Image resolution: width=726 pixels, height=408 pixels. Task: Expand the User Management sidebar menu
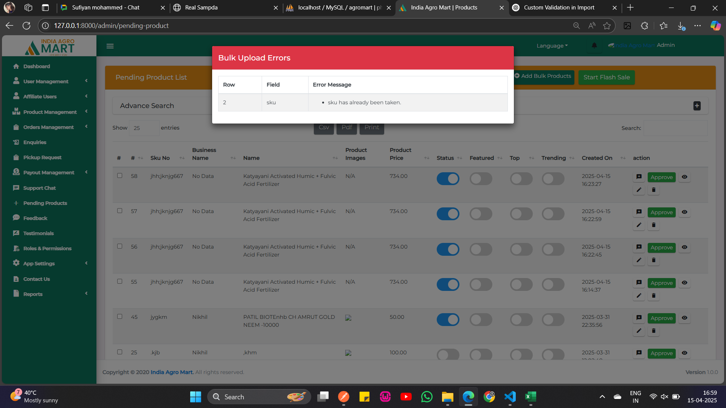[x=46, y=82]
